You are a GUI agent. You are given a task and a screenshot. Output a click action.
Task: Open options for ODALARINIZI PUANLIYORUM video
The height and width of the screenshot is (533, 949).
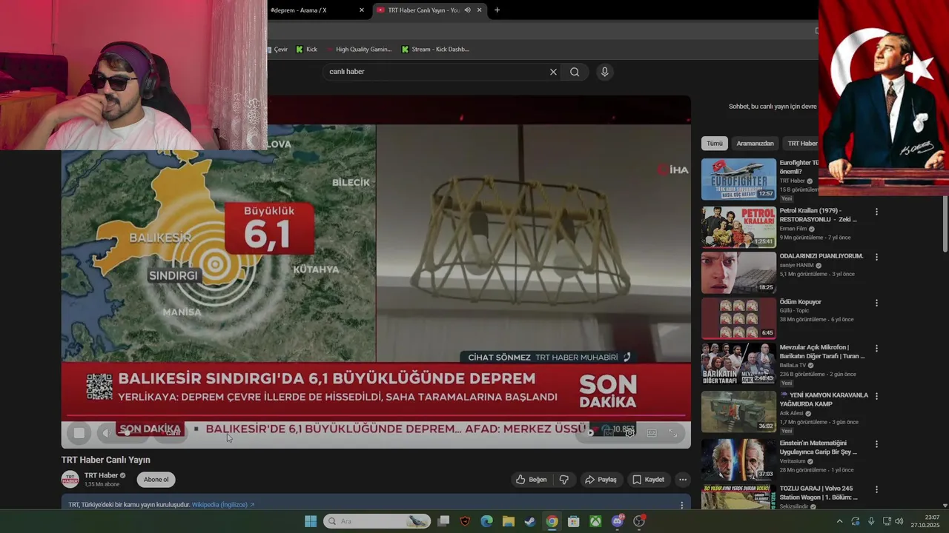[x=876, y=258]
